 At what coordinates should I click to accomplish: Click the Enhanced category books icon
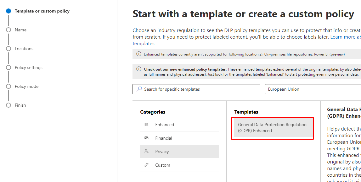click(146, 125)
